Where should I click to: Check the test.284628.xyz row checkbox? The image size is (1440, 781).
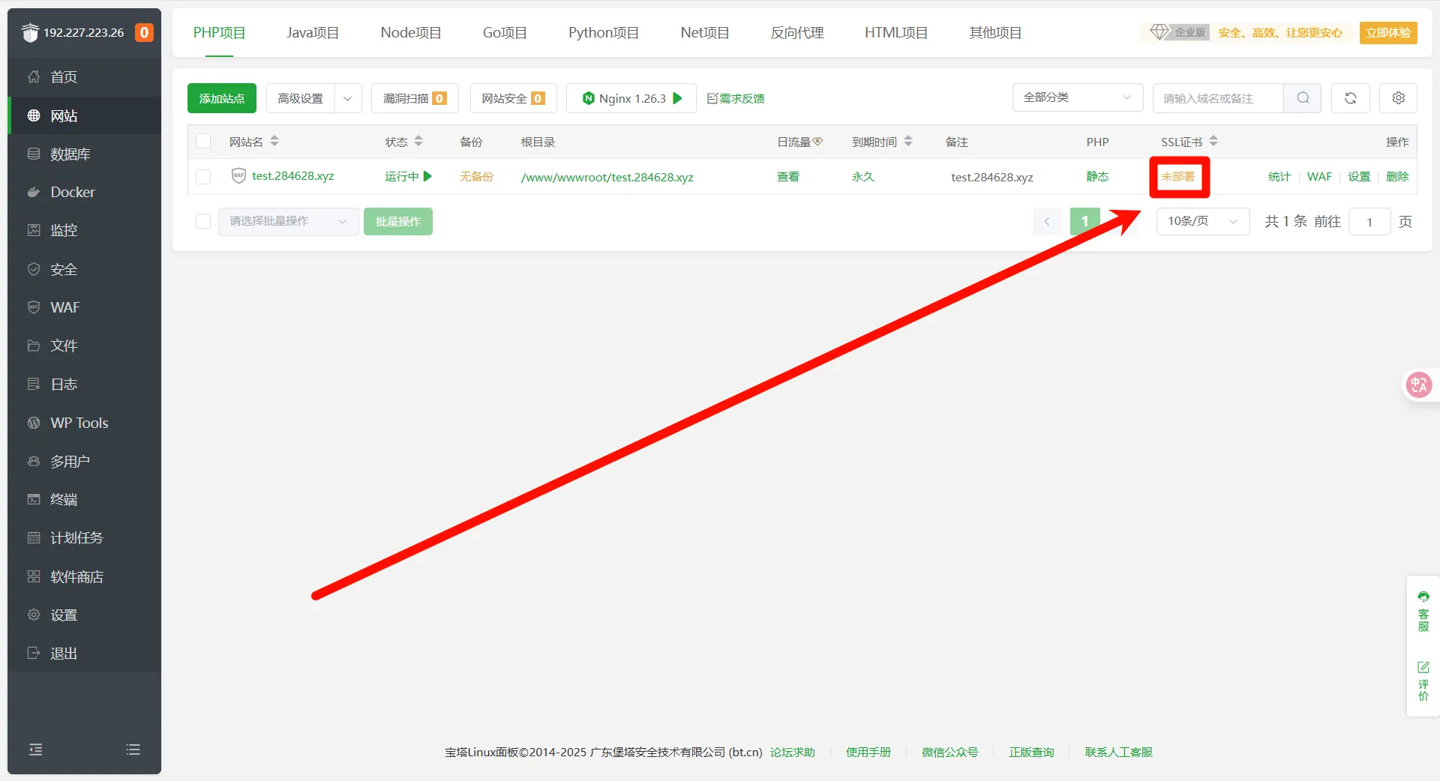click(x=203, y=177)
